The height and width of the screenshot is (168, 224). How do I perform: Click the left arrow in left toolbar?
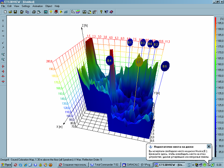click(3, 31)
